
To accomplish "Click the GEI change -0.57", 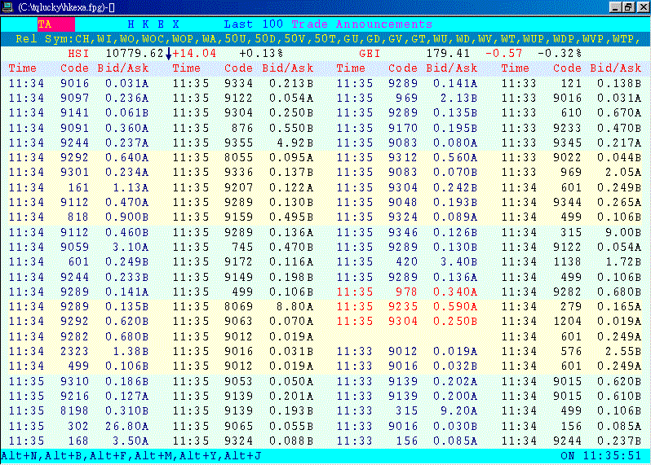I will 504,54.
